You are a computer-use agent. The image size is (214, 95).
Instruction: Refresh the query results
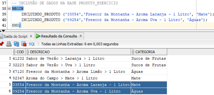(16, 44)
